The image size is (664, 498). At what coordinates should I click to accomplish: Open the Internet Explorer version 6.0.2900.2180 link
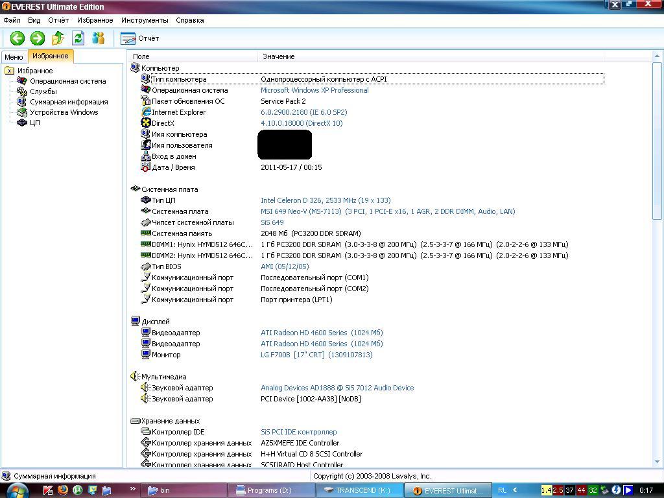point(303,112)
